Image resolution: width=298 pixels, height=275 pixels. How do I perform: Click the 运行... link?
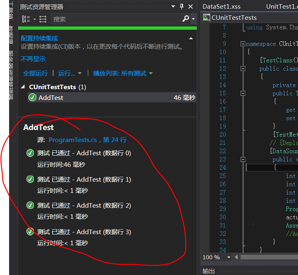(x=67, y=73)
